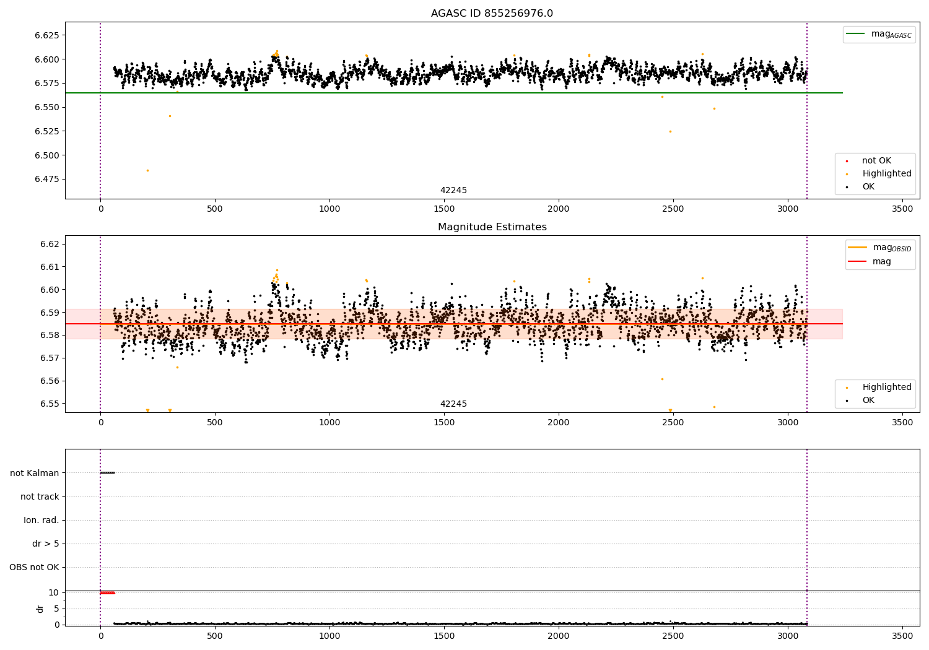Screen dimensions: 929x650
Task: Click the 'OBS not OK' axis label
Action: click(34, 567)
